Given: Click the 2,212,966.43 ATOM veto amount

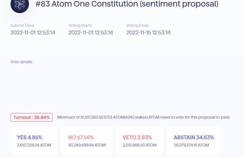Looking at the screenshot, I should [x=139, y=145].
